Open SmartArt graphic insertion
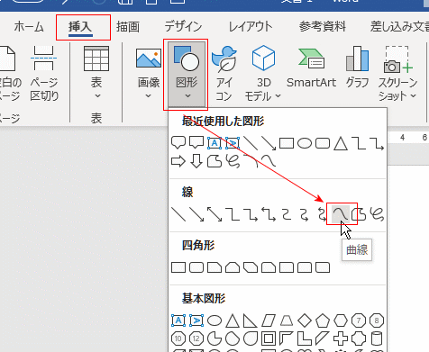This screenshot has height=352, width=429. point(311,68)
